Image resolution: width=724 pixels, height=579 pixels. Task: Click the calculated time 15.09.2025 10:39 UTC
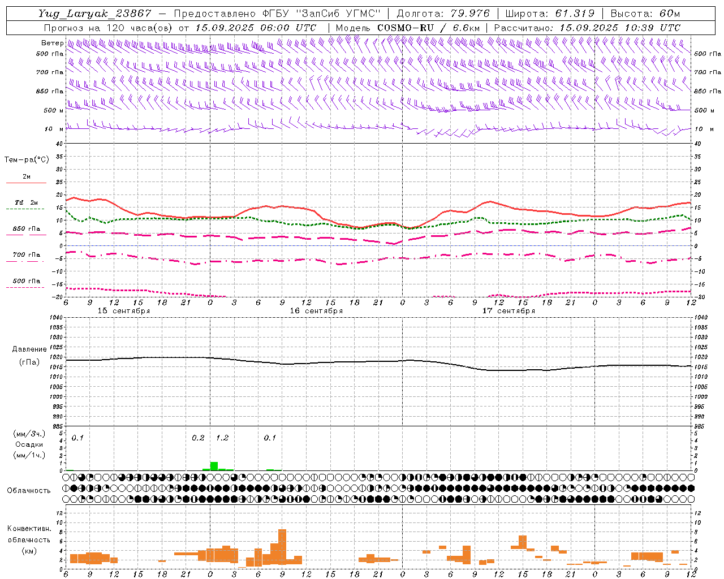pyautogui.click(x=619, y=28)
